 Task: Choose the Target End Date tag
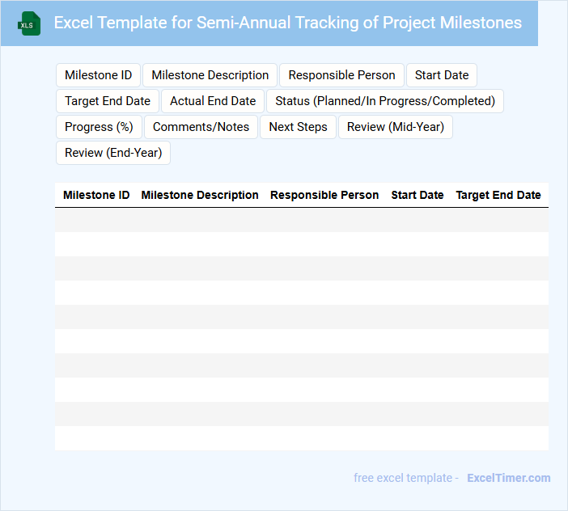tap(108, 101)
